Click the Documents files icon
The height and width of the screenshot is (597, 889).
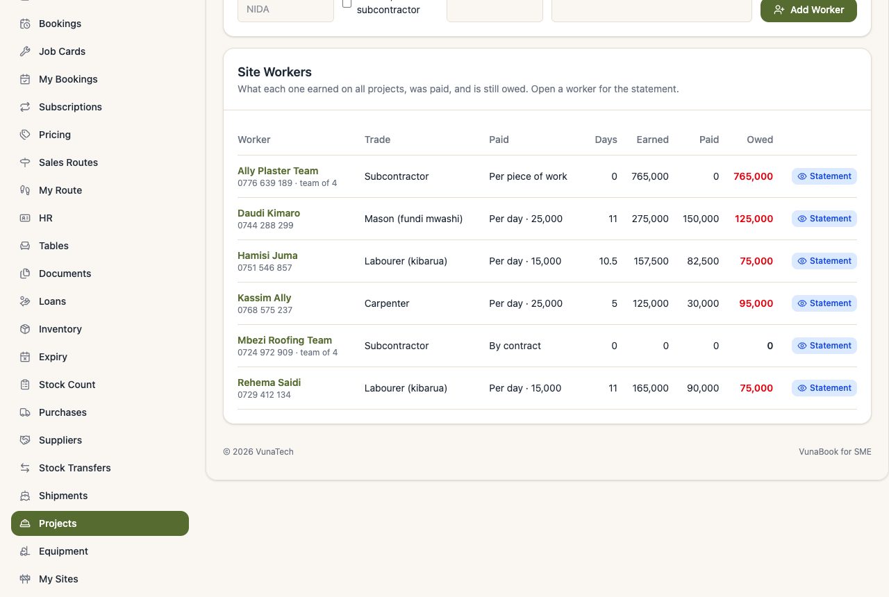coord(25,274)
